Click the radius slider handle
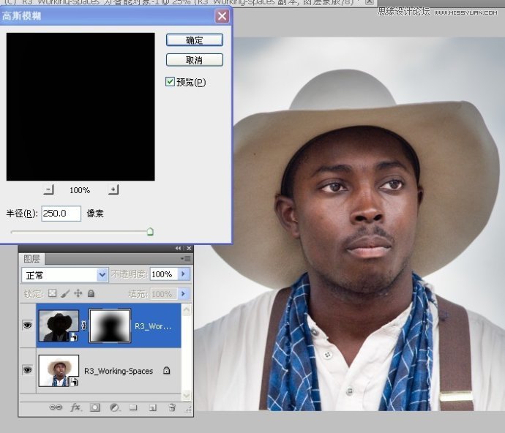 [x=150, y=231]
